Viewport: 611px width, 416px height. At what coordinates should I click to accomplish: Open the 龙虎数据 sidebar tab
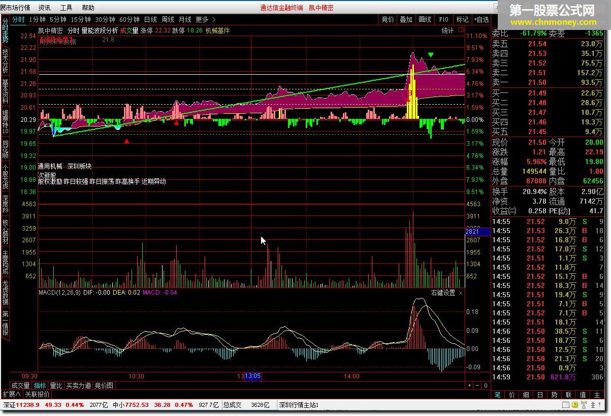point(5,293)
